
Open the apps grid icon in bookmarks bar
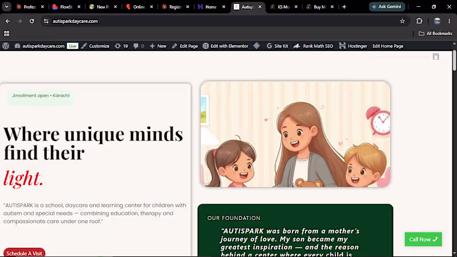pos(6,34)
